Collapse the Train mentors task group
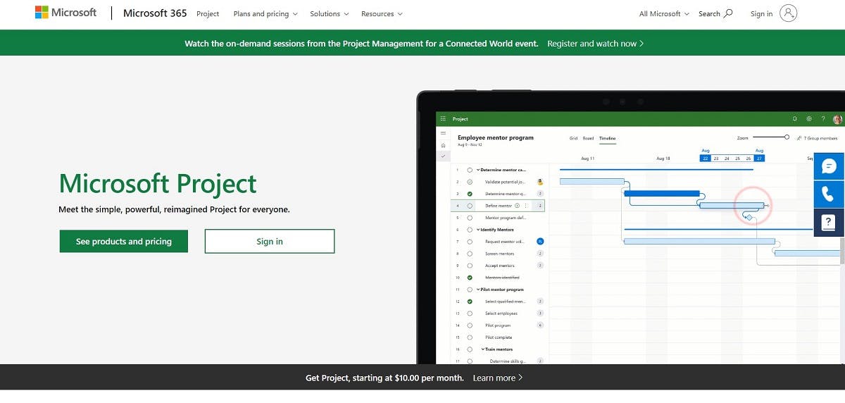This screenshot has height=403, width=845. tap(483, 349)
